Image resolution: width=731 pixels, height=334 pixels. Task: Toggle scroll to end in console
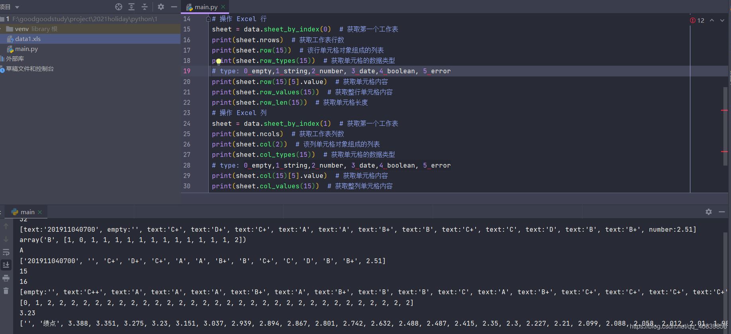[x=6, y=265]
